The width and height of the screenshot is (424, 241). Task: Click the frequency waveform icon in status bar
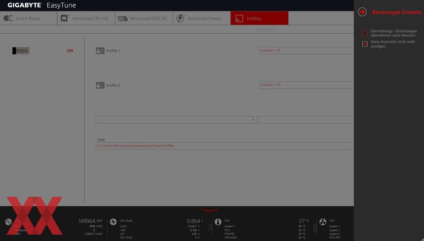tap(8, 222)
